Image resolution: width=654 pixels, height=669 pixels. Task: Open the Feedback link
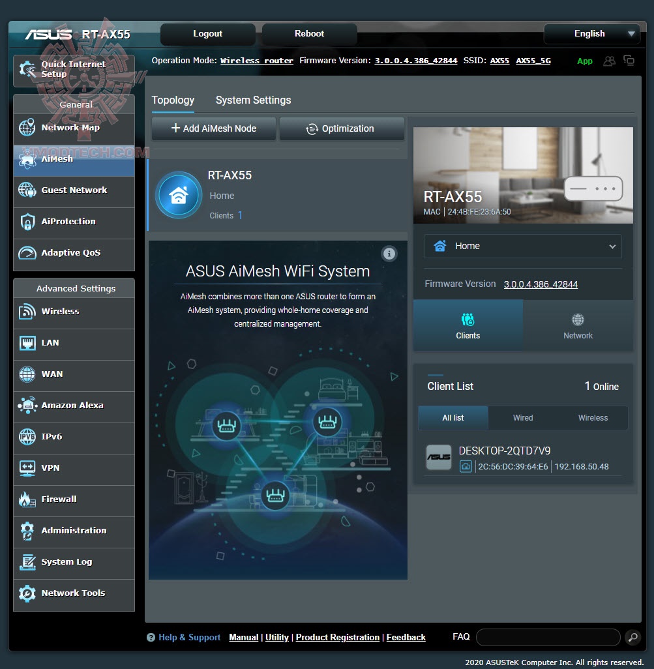point(406,638)
